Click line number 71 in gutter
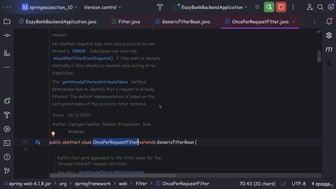 click(25, 150)
